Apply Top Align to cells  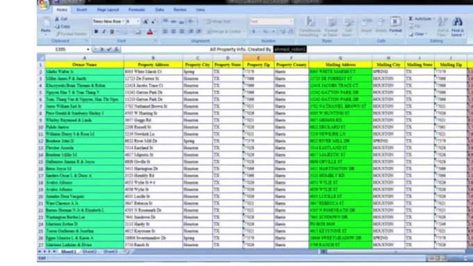166,22
